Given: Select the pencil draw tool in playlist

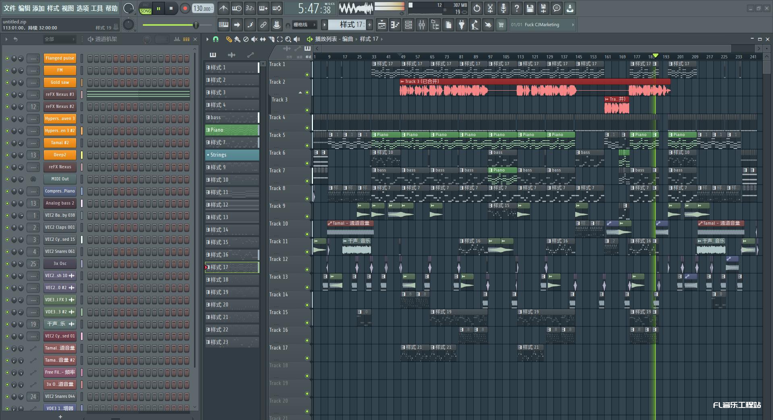Looking at the screenshot, I should pos(229,39).
